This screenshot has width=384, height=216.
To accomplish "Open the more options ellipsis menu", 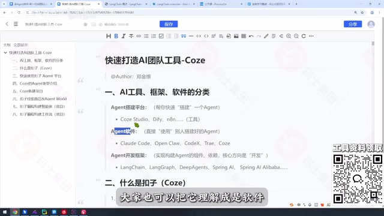I will point(311,36).
